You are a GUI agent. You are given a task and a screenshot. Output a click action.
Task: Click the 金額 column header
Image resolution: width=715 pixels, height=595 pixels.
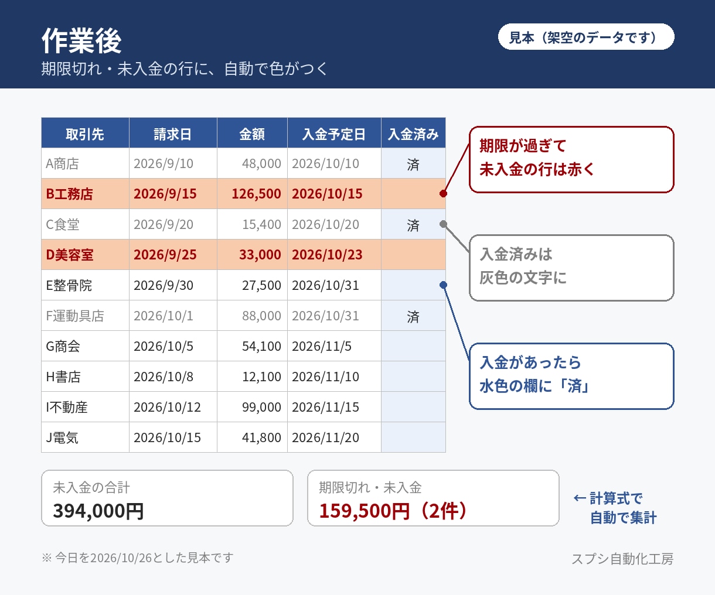click(252, 133)
